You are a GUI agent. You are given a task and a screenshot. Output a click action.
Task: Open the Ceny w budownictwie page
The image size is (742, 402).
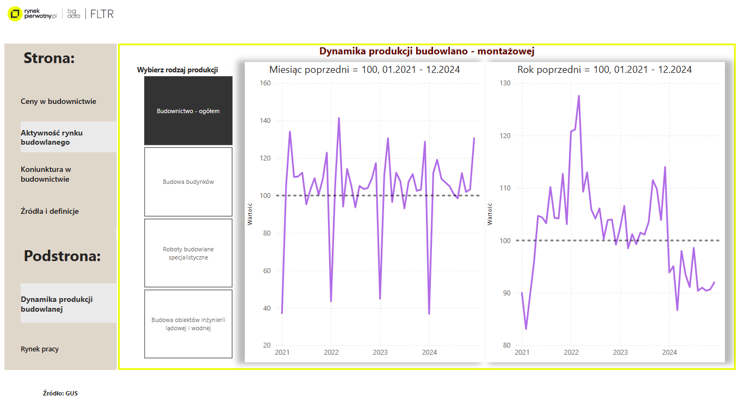[58, 101]
